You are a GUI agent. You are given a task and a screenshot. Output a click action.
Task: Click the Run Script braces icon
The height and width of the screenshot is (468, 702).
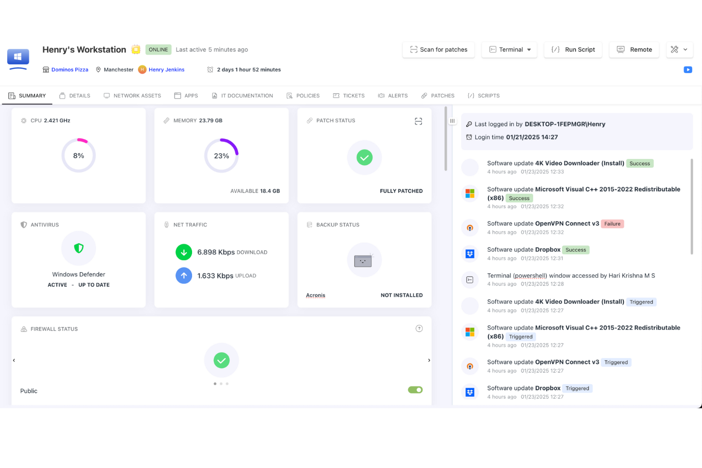[555, 49]
